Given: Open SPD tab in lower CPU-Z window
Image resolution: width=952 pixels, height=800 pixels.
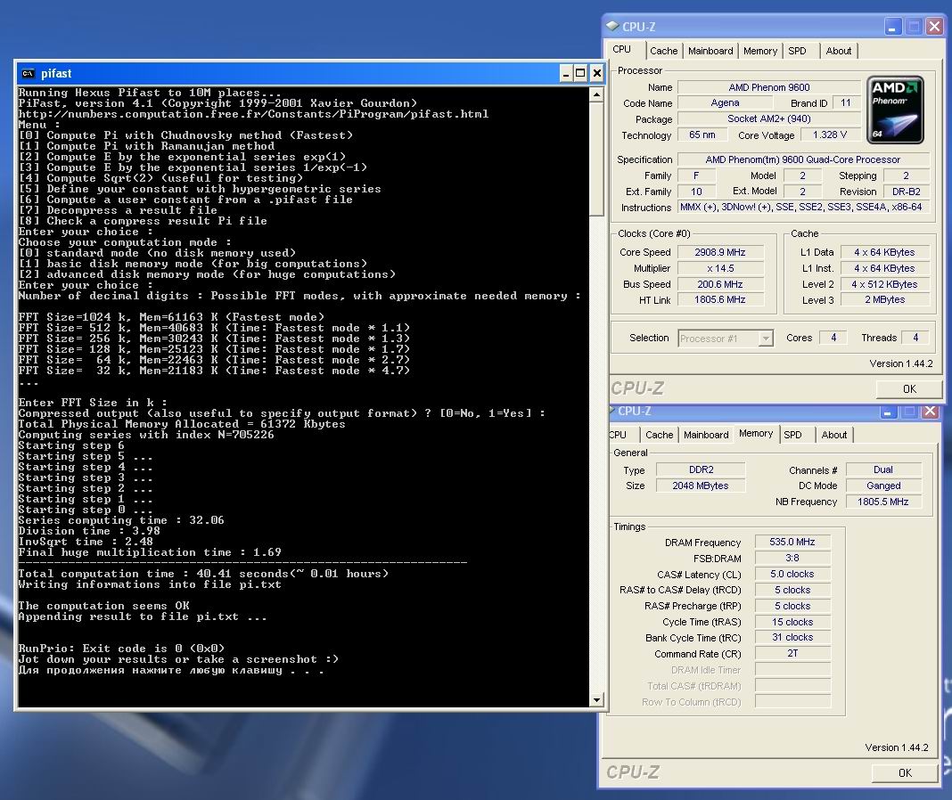Looking at the screenshot, I should point(793,435).
